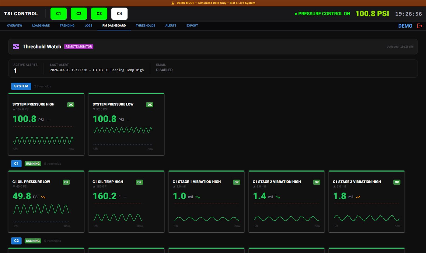Click the C1 Oil Pressure Low OK badge
Image resolution: width=426 pixels, height=253 pixels.
(66, 182)
